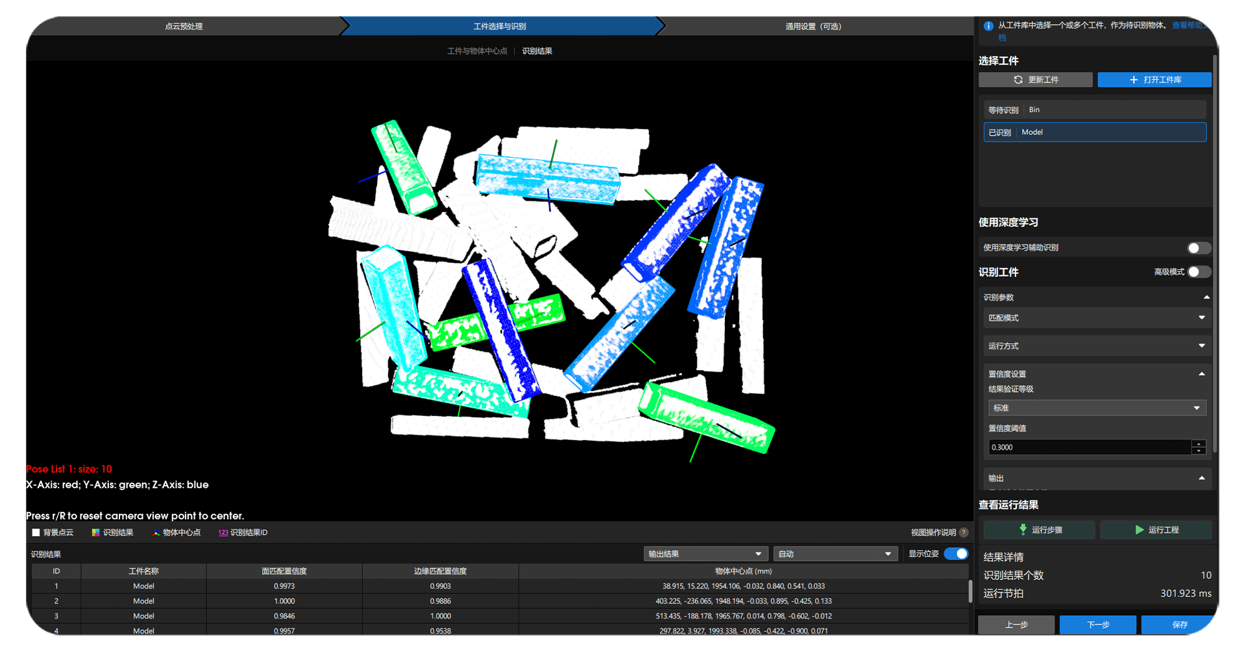Click the 识别结果ID 123 icon
The width and height of the screenshot is (1244, 649).
[x=223, y=533]
